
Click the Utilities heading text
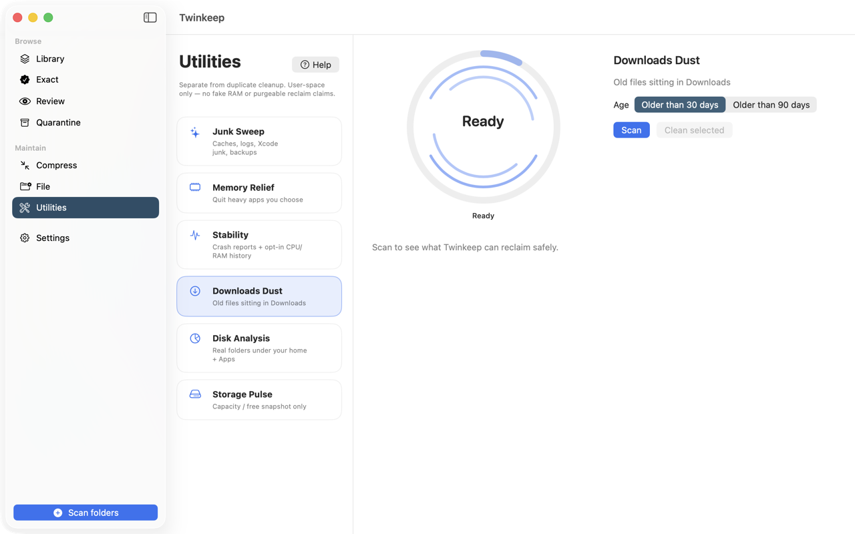(210, 61)
